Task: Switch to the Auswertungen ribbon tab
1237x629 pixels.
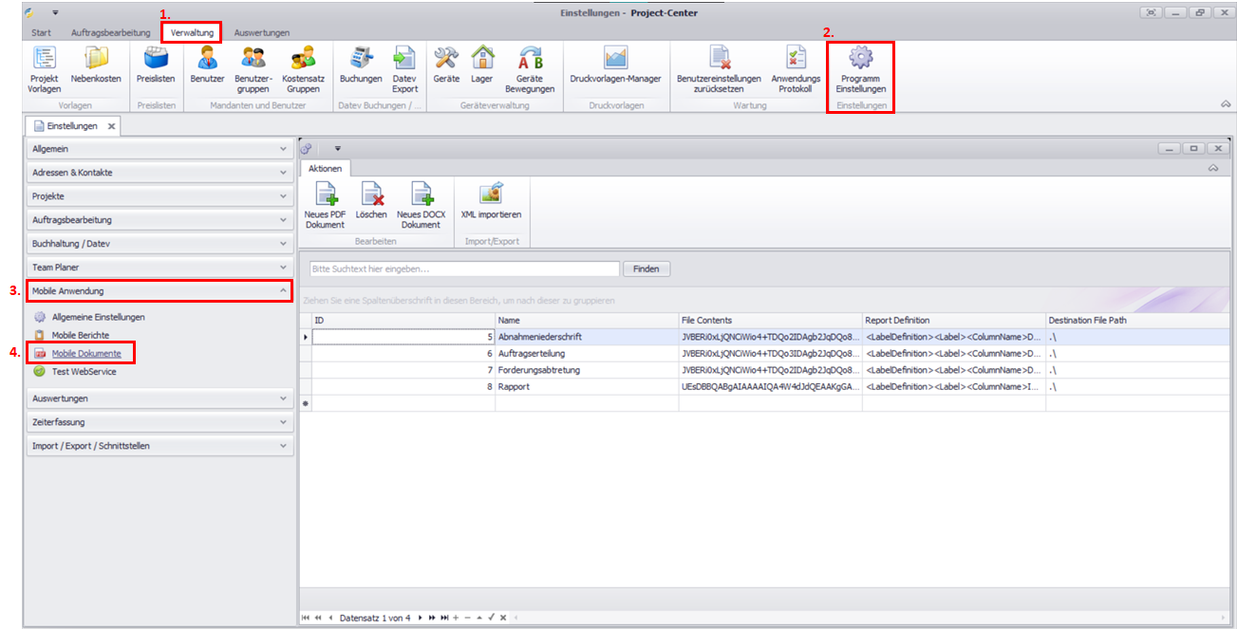Action: pos(262,32)
